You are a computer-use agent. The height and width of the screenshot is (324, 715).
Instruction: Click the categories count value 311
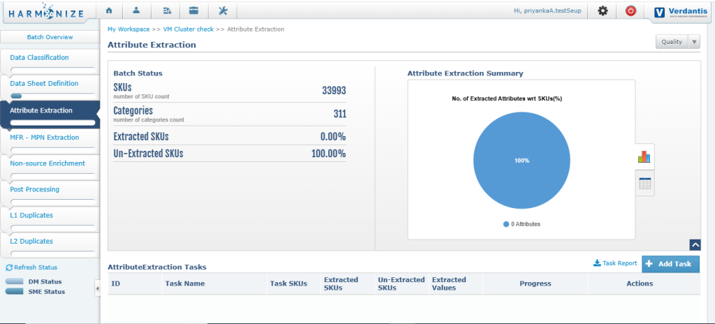pos(340,114)
